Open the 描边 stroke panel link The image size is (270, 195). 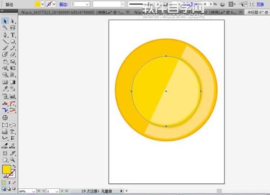(x=63, y=5)
